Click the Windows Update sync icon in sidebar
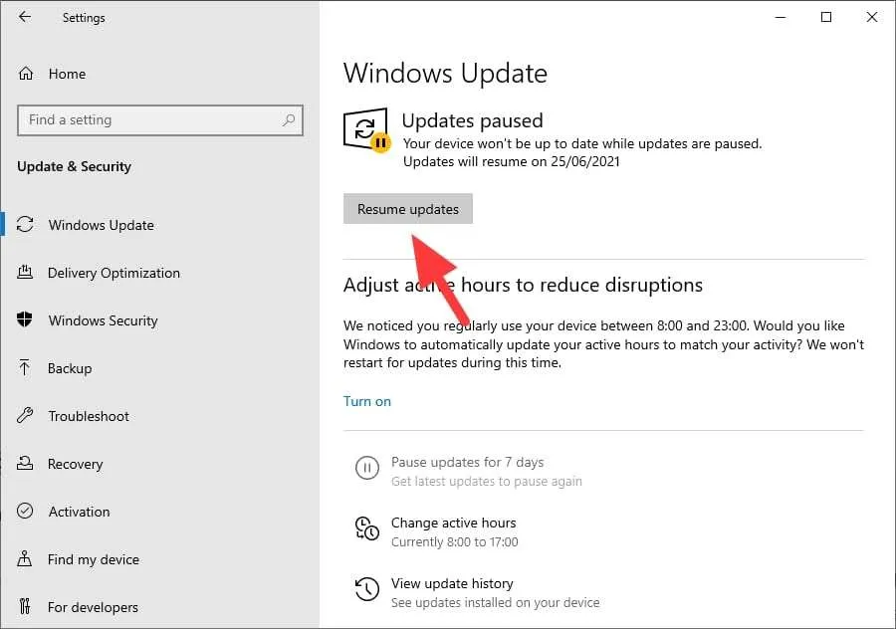The image size is (896, 629). (25, 225)
